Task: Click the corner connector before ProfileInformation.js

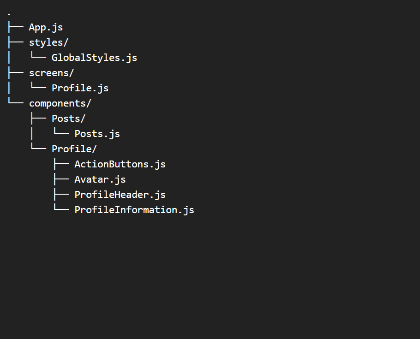Action: [61, 210]
